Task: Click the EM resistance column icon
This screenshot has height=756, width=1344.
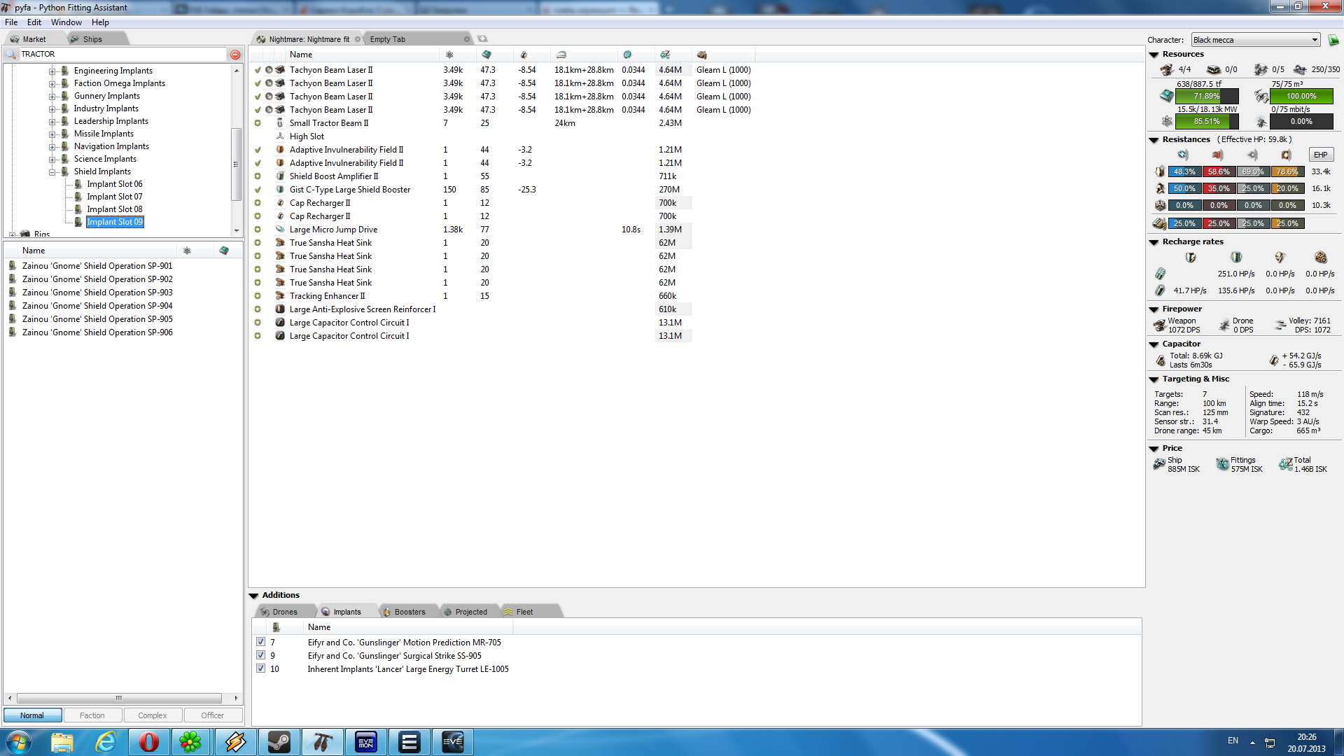Action: coord(1183,155)
